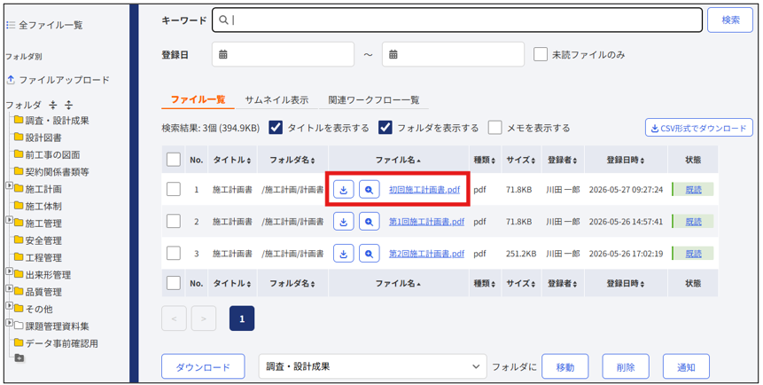Click previous page arrow in pagination

(x=174, y=319)
